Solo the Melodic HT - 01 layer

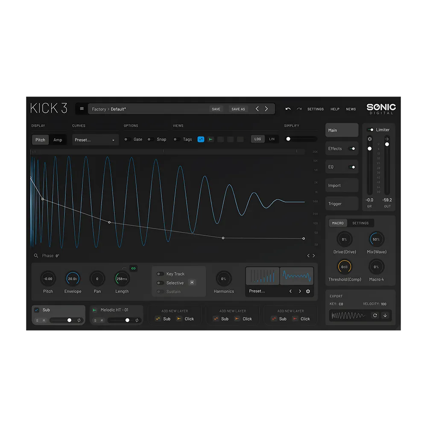click(x=95, y=321)
